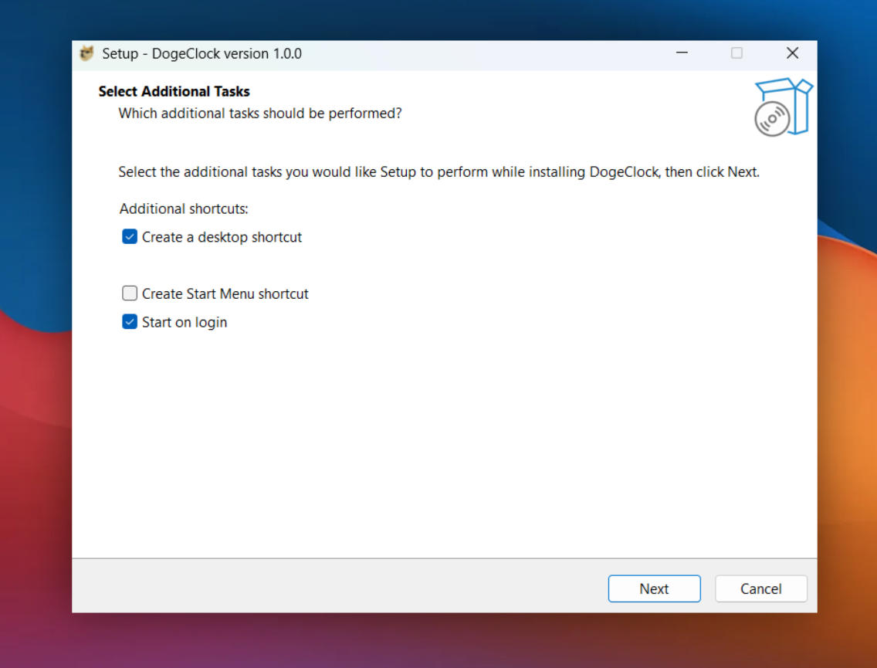This screenshot has width=877, height=668.
Task: Uncheck the Create a desktop shortcut checkbox
Action: point(130,237)
